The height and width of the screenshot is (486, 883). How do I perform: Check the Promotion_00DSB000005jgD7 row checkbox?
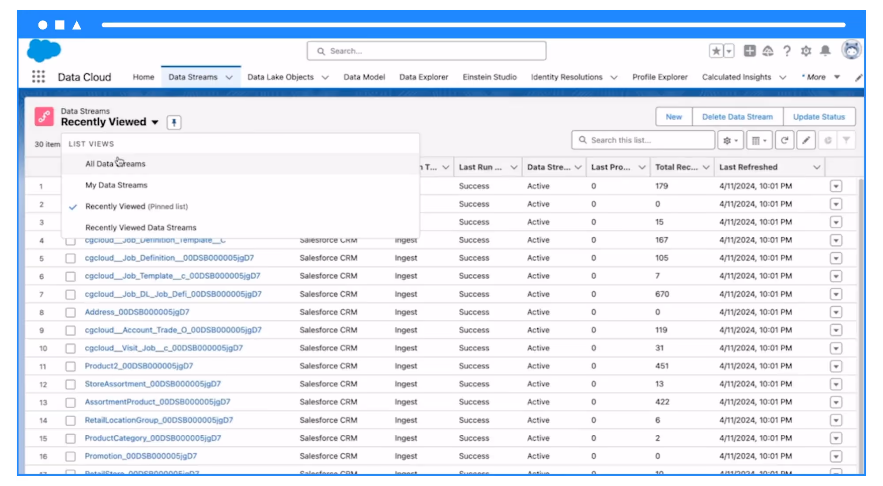point(70,456)
